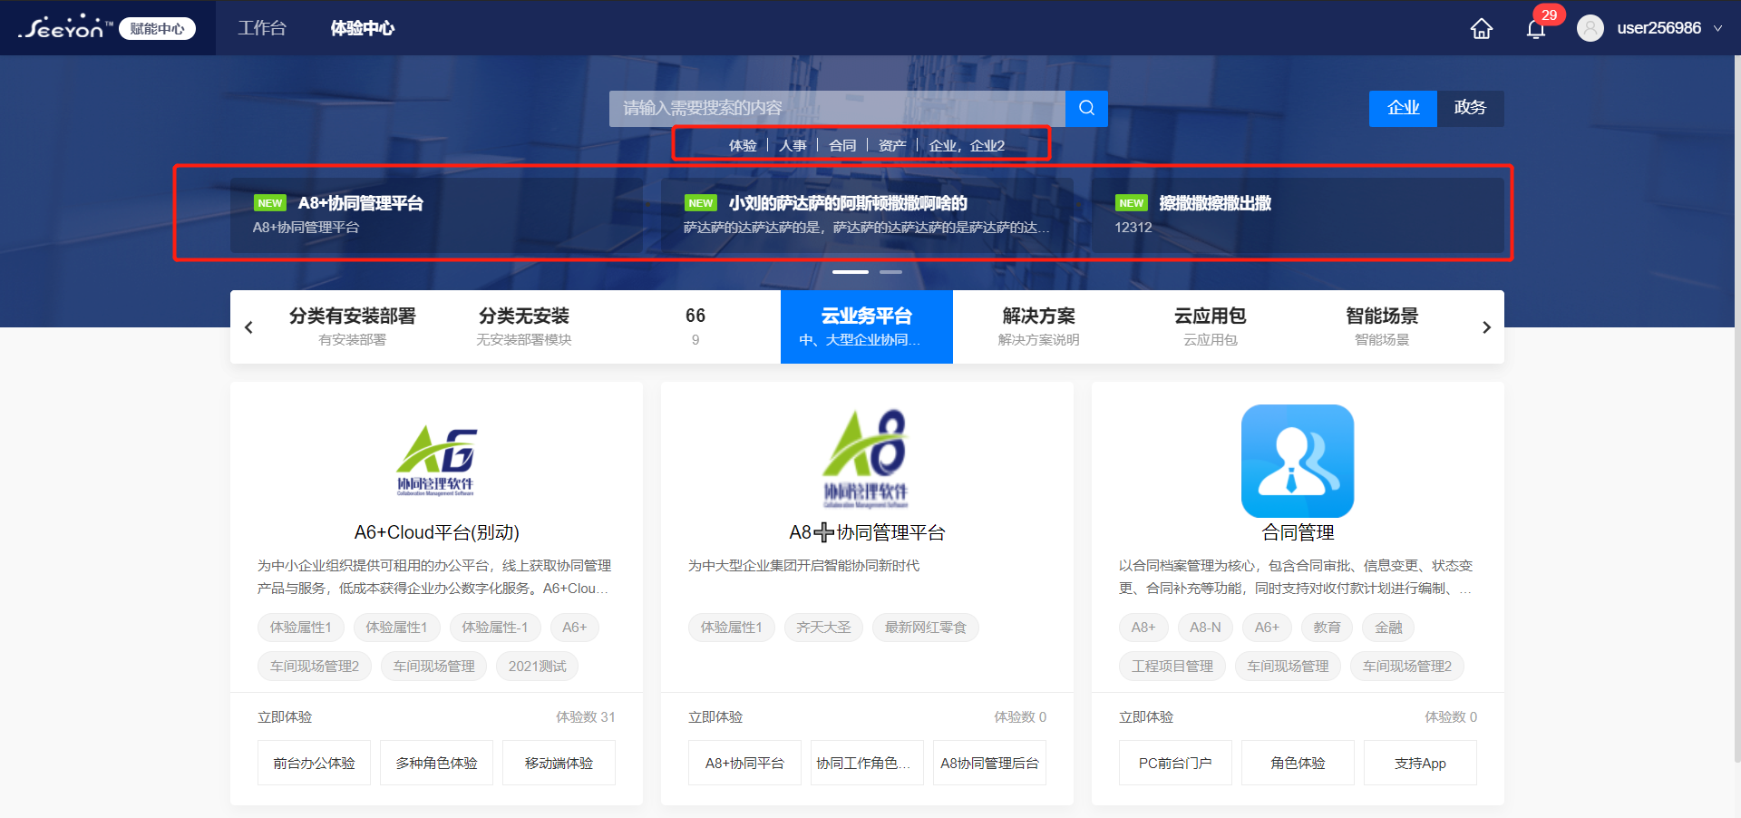The height and width of the screenshot is (818, 1741).
Task: Click 车间现场管理2 tag in A6+Cloud card
Action: [x=315, y=667]
